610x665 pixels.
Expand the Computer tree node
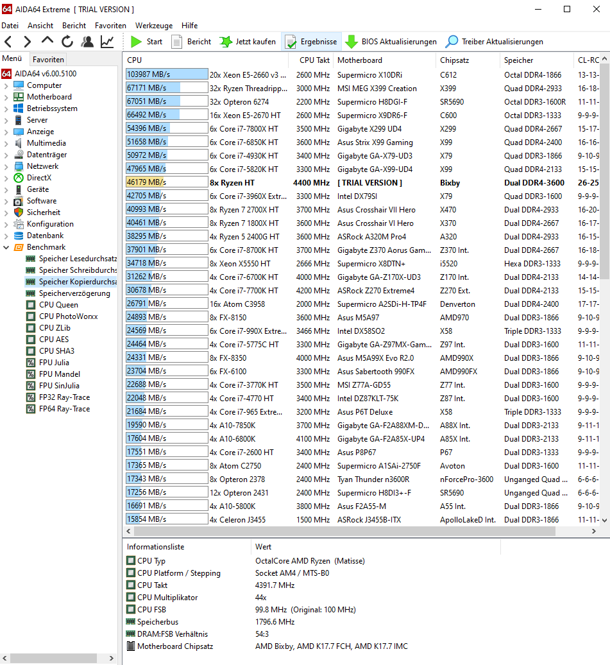(x=6, y=85)
